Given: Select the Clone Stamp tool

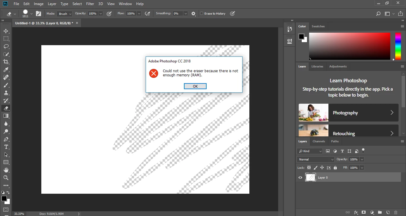Looking at the screenshot, I should pos(6,93).
